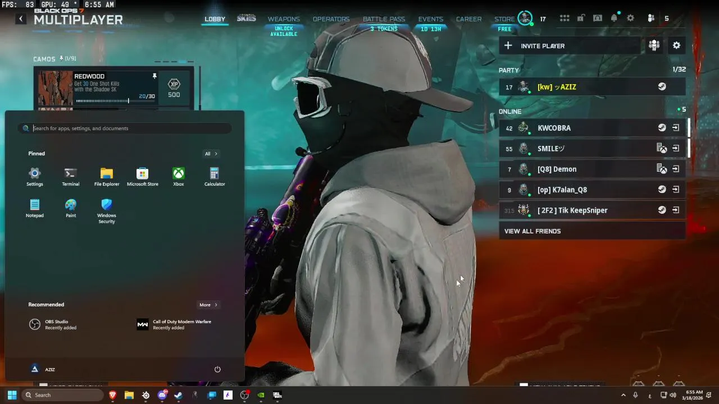Launch Xbox app from pinned apps

(x=179, y=177)
